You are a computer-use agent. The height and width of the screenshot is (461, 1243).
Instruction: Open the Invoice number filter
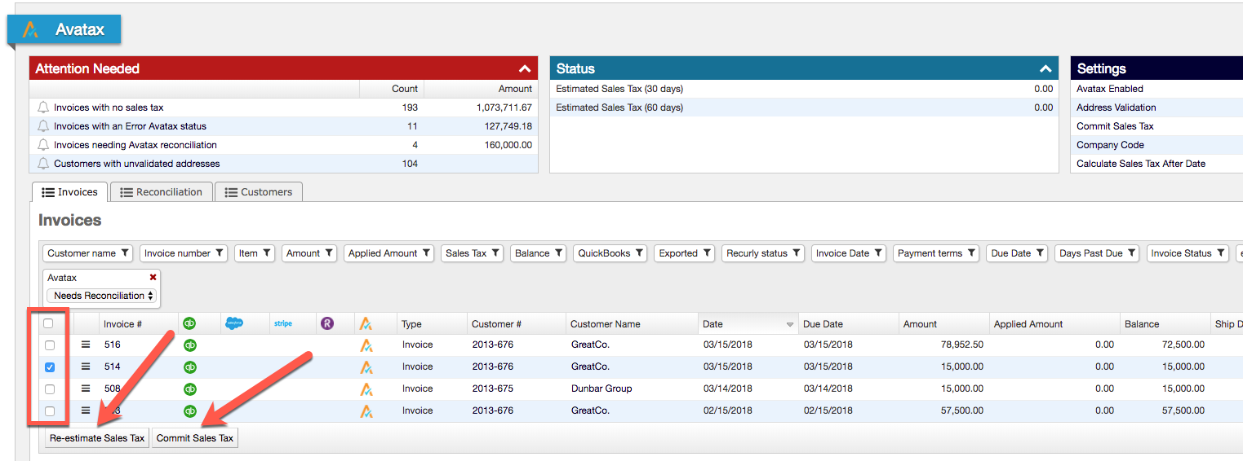tap(184, 253)
